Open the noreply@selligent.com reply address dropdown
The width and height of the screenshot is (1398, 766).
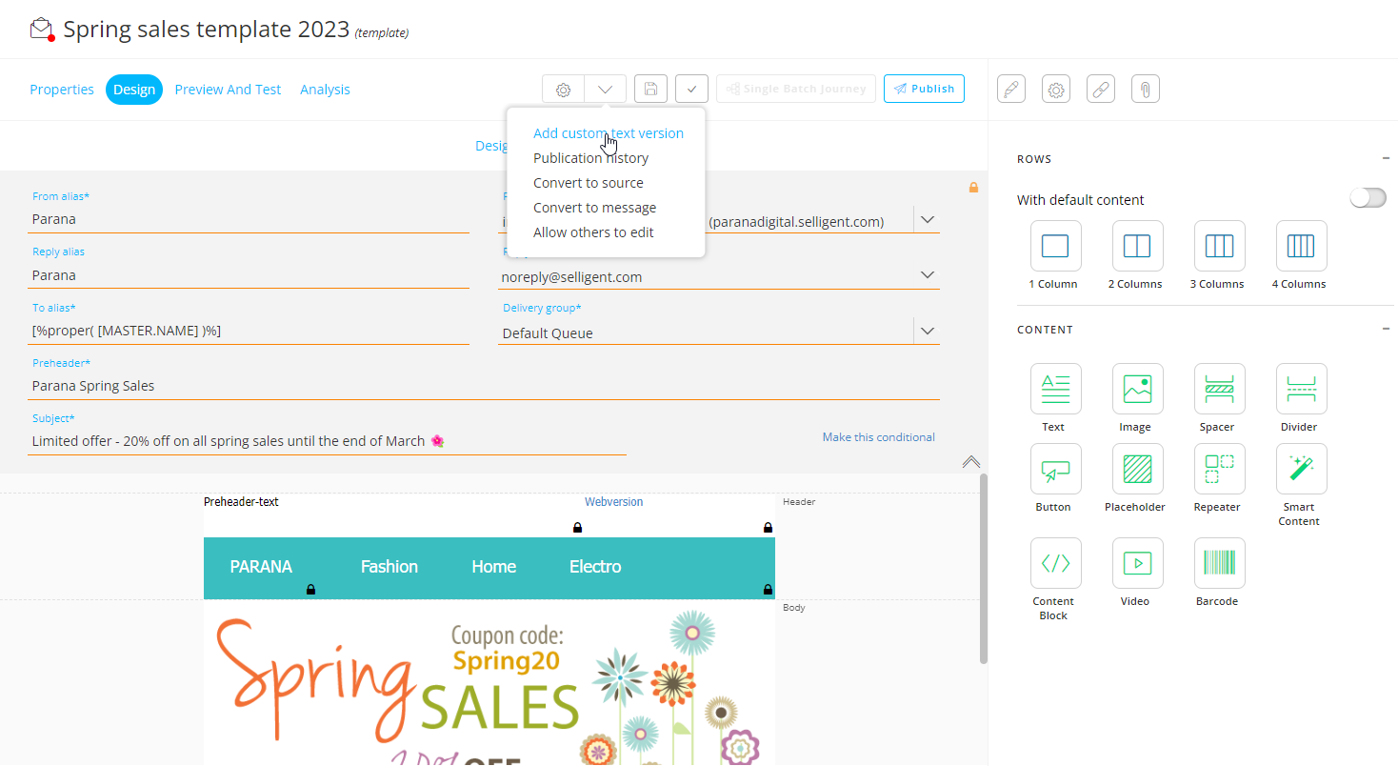coord(927,275)
